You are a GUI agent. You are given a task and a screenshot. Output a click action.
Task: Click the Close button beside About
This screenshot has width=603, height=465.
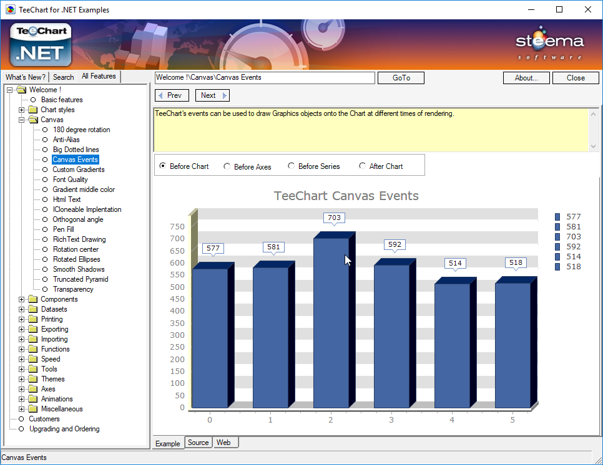click(576, 78)
